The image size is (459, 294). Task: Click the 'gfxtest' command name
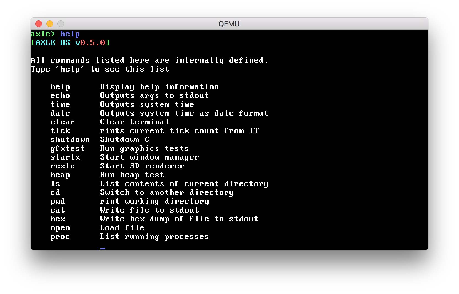coord(68,148)
